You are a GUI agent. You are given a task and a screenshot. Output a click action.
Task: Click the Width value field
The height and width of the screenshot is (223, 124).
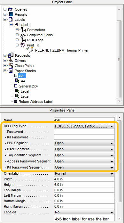(x=84, y=179)
